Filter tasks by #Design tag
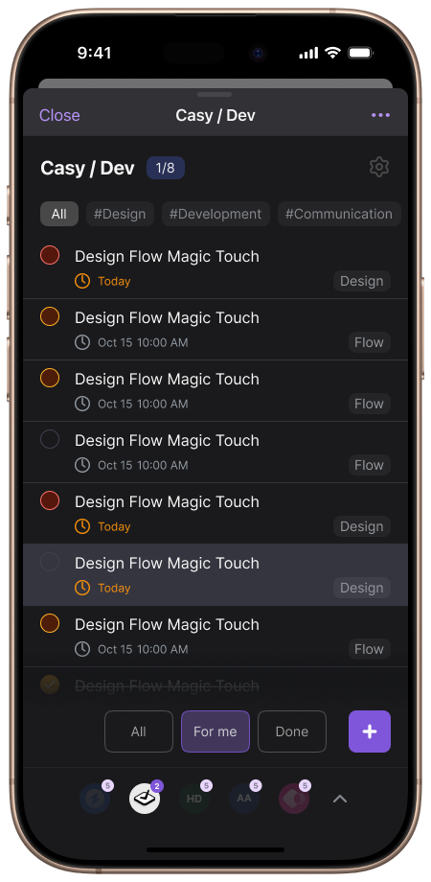 pos(120,214)
